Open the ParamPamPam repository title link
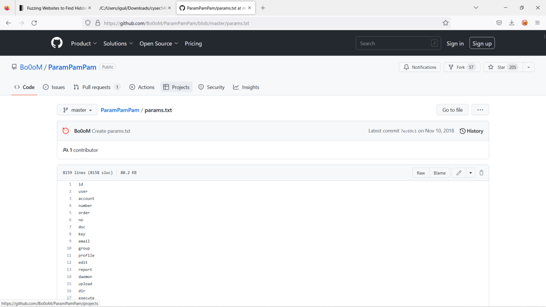Screen dimensions: 546x307 pos(72,67)
